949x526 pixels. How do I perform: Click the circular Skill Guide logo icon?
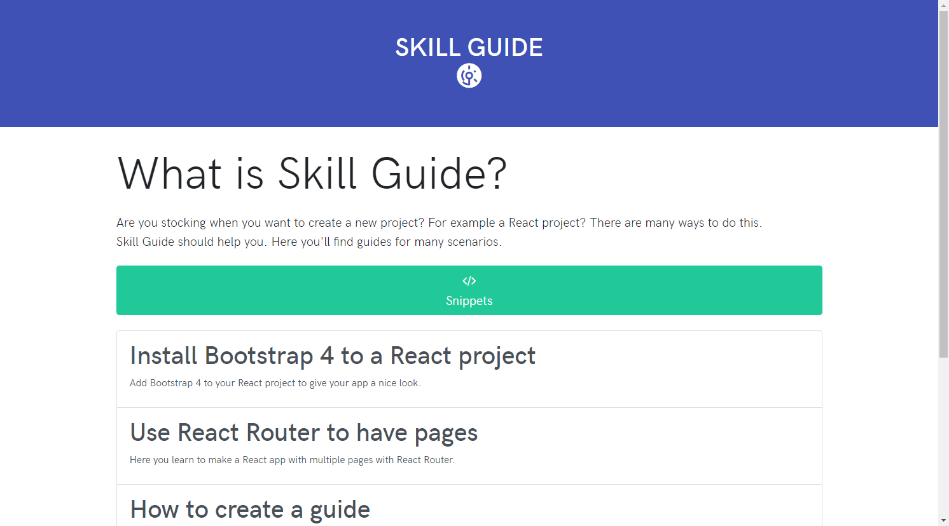[x=469, y=75]
